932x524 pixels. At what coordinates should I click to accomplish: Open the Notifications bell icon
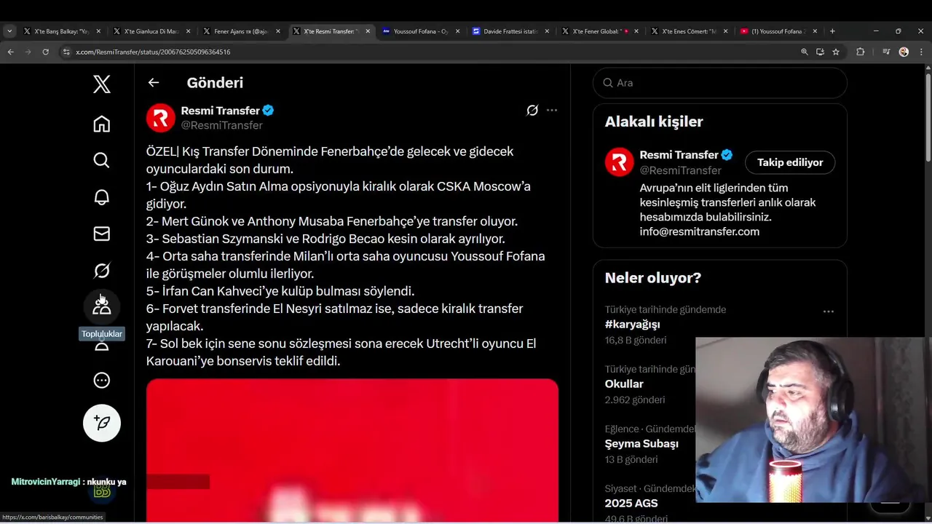point(102,197)
